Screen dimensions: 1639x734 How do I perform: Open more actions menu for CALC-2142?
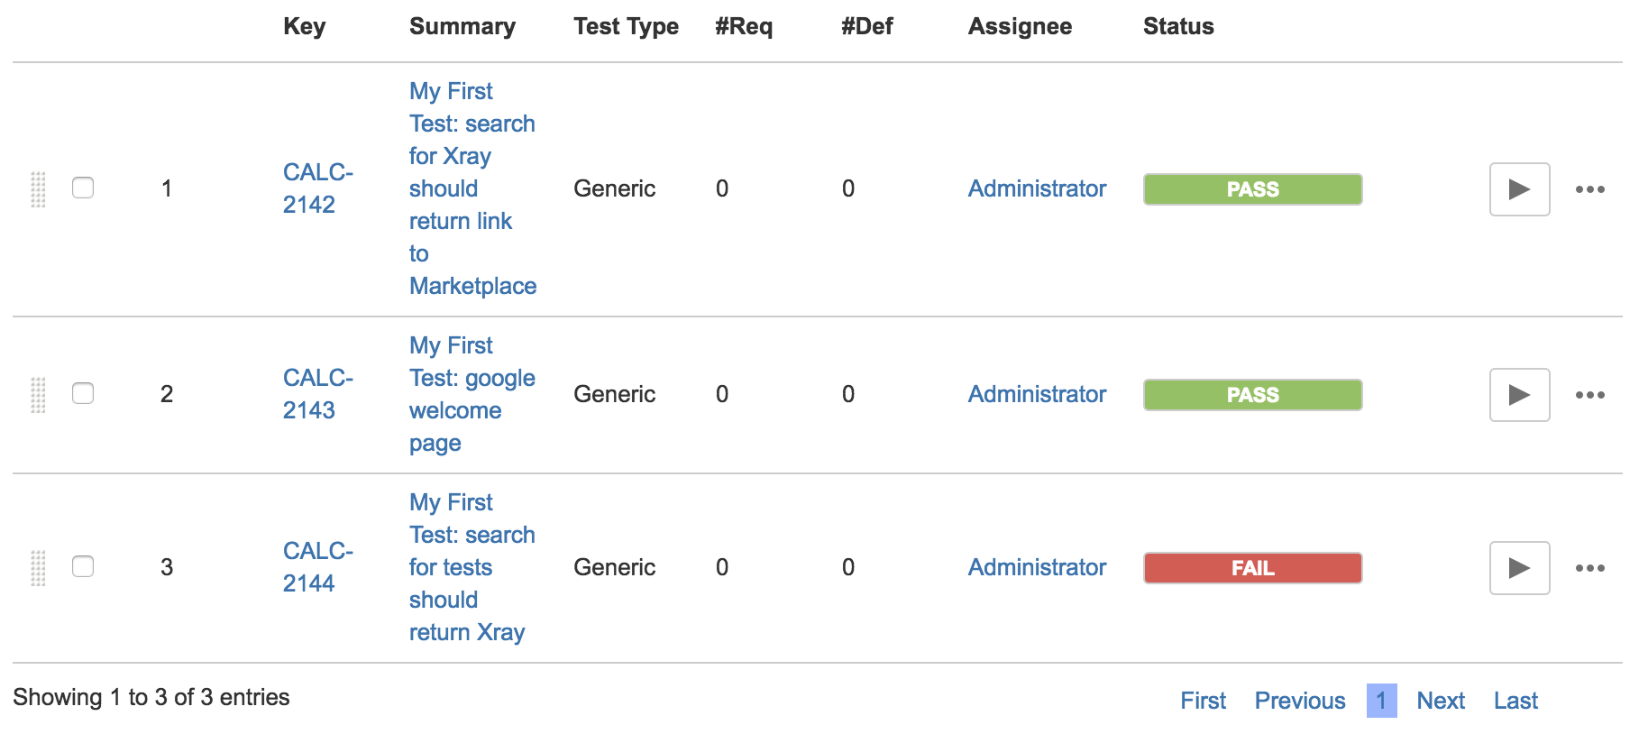coord(1589,189)
